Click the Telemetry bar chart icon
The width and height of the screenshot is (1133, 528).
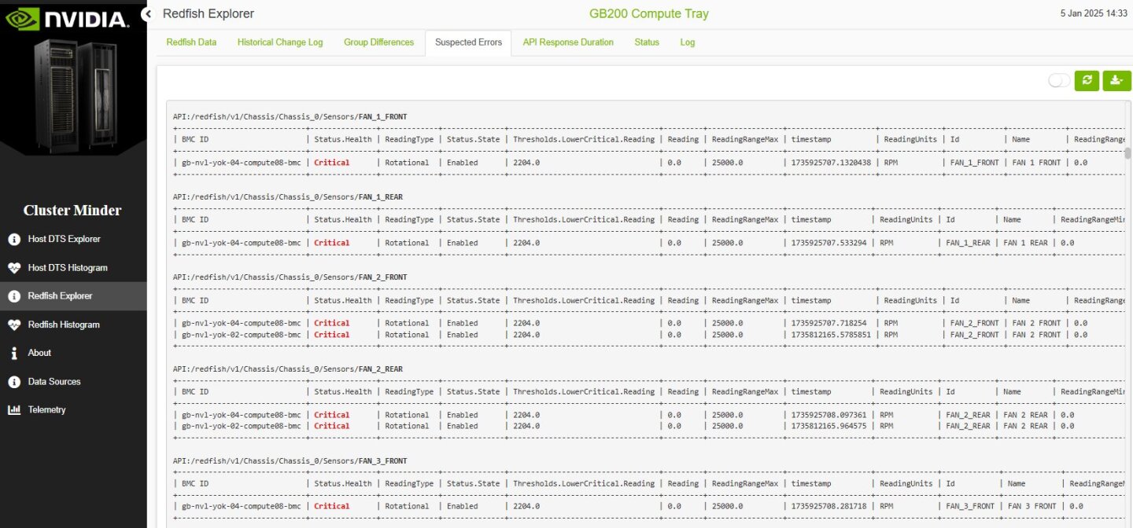pyautogui.click(x=13, y=410)
